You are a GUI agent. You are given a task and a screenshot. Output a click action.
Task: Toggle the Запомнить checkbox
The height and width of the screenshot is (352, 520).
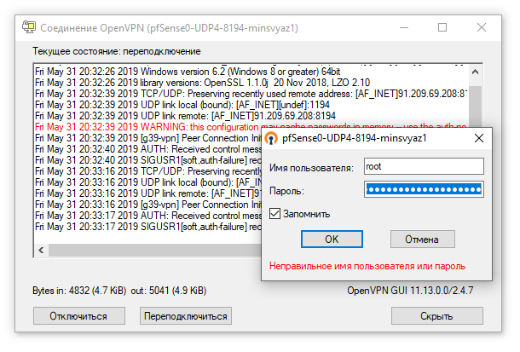coord(274,214)
